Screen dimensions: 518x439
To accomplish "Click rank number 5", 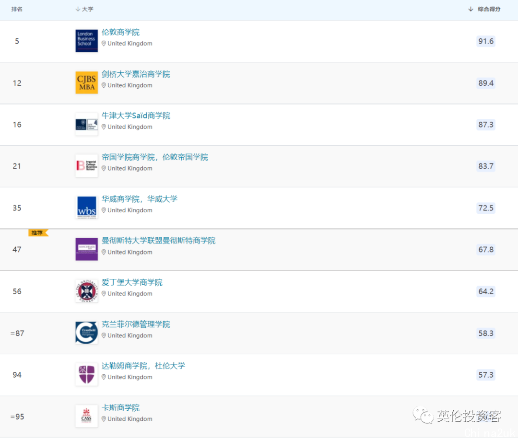I will tap(17, 41).
